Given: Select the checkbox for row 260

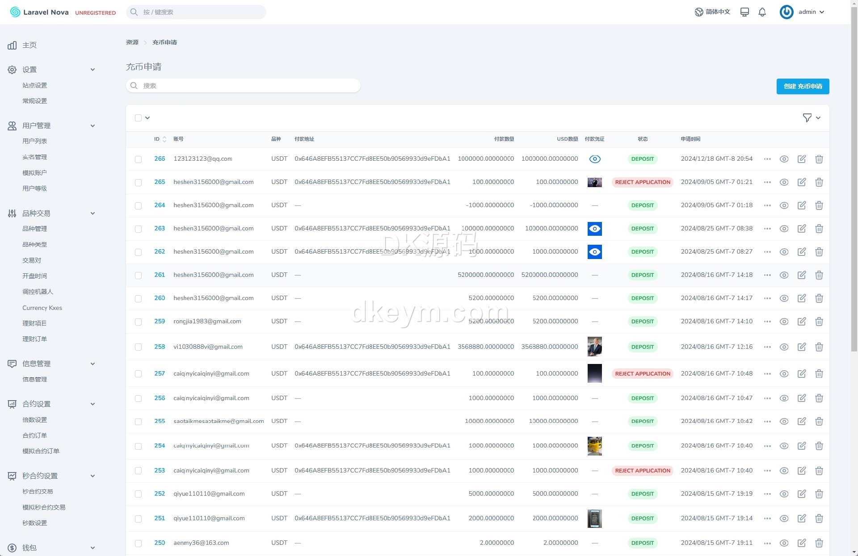Looking at the screenshot, I should (138, 299).
